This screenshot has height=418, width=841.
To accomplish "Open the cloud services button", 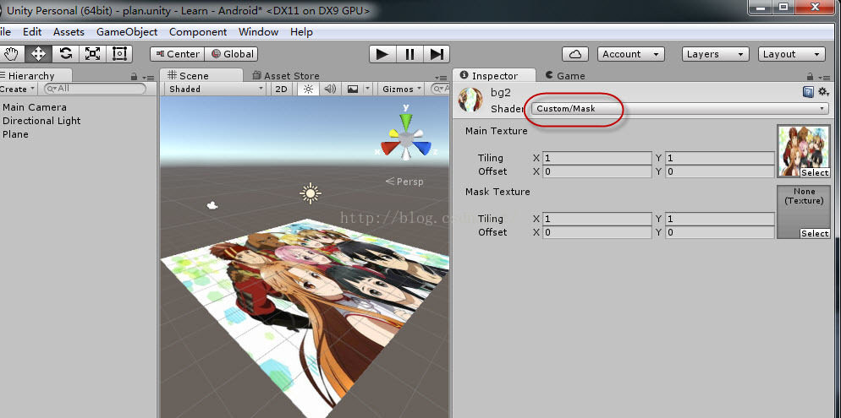I will [x=575, y=54].
